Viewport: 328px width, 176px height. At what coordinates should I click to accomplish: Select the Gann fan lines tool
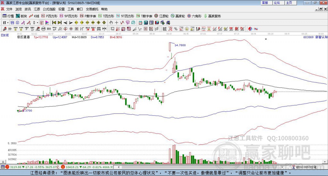[x=117, y=29]
